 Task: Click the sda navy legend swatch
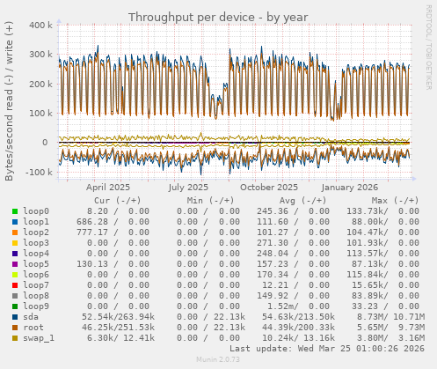click(15, 317)
